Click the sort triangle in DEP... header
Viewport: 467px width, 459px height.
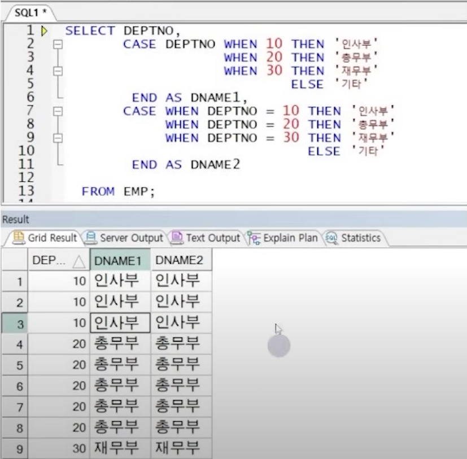coord(79,262)
